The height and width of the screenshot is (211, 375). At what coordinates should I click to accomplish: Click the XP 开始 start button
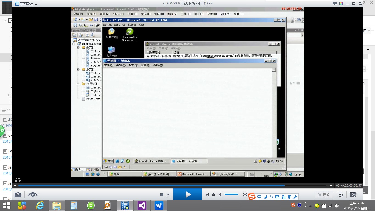click(x=108, y=161)
